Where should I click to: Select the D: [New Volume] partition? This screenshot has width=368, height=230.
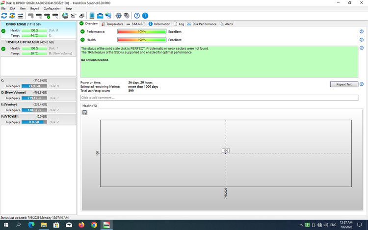[38, 95]
